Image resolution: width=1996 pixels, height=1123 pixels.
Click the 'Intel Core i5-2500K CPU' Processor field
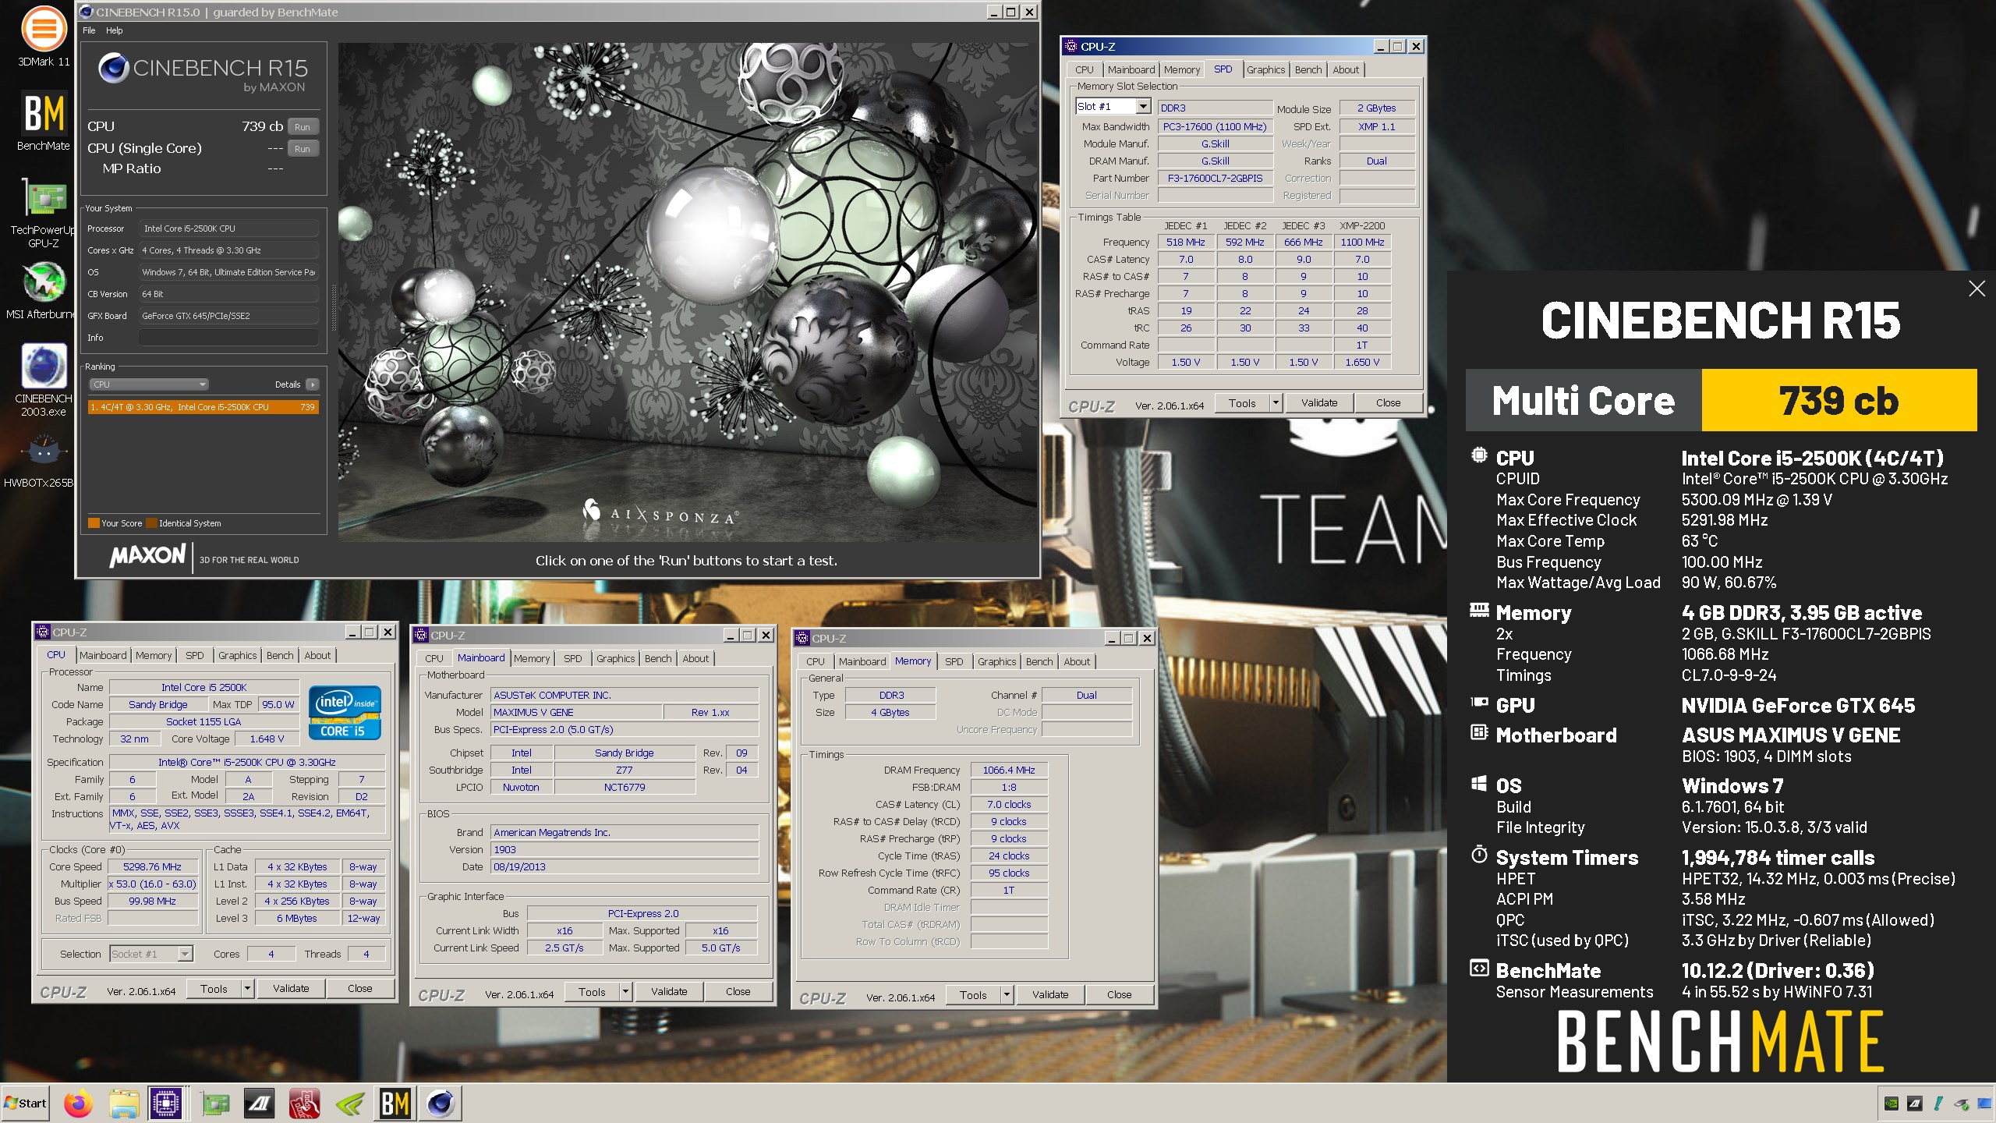tap(228, 228)
